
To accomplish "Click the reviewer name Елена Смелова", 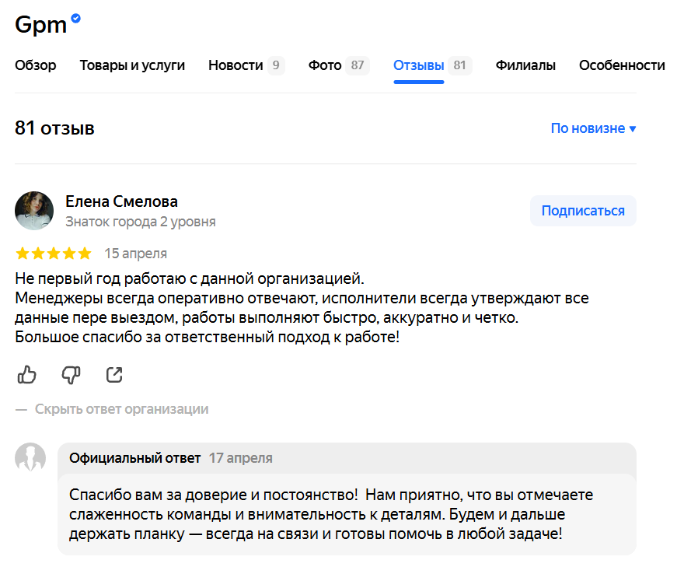I will [x=121, y=201].
